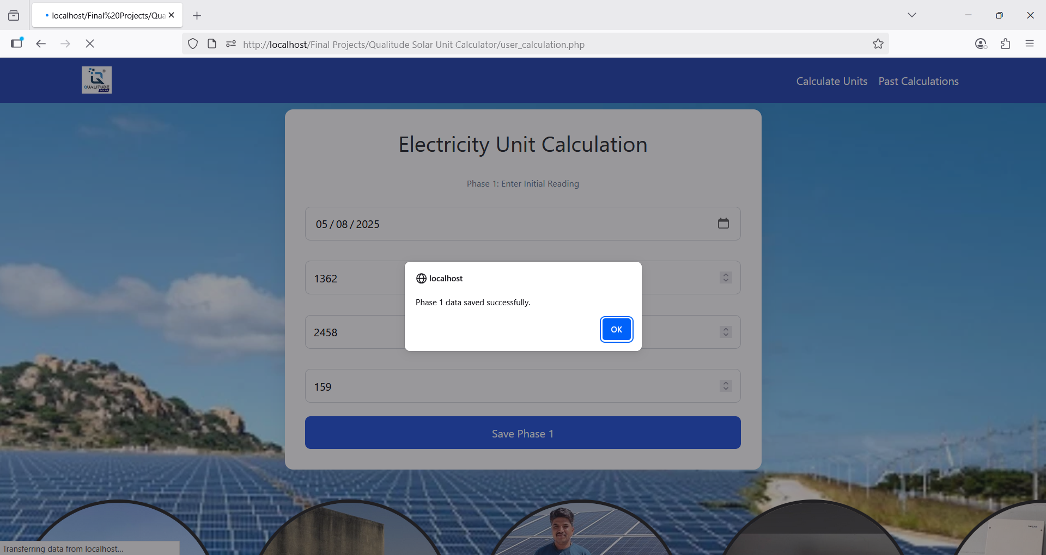This screenshot has height=555, width=1046.
Task: Click the Save Phase 1 button
Action: click(x=522, y=433)
